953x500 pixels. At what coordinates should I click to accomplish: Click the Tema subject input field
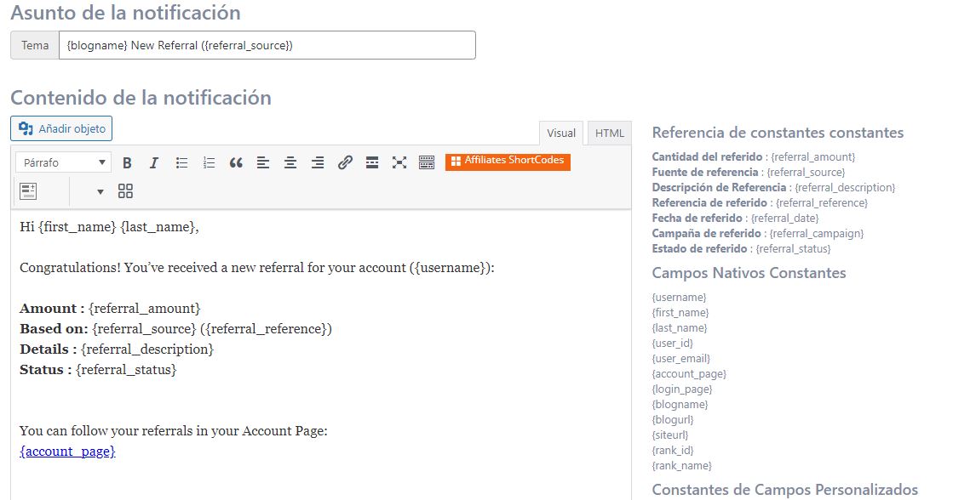tap(267, 45)
